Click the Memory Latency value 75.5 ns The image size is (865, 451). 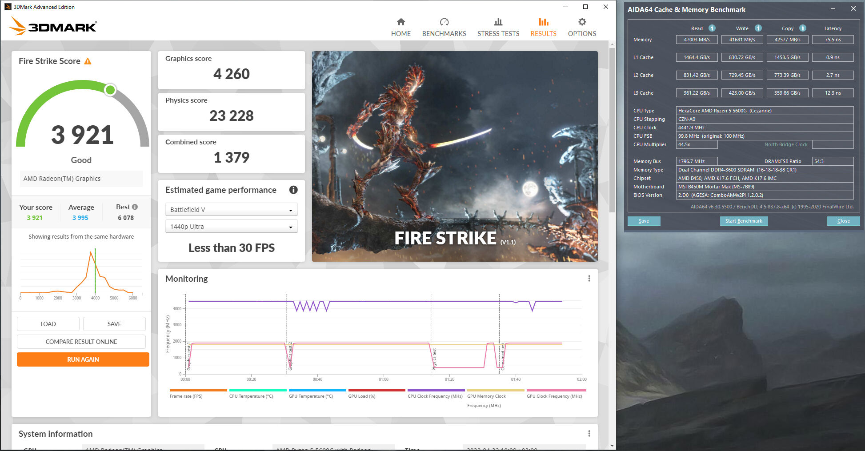[x=833, y=40]
